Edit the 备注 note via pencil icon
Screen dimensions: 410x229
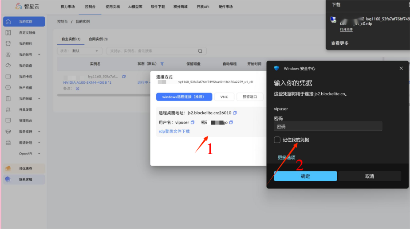point(77,89)
